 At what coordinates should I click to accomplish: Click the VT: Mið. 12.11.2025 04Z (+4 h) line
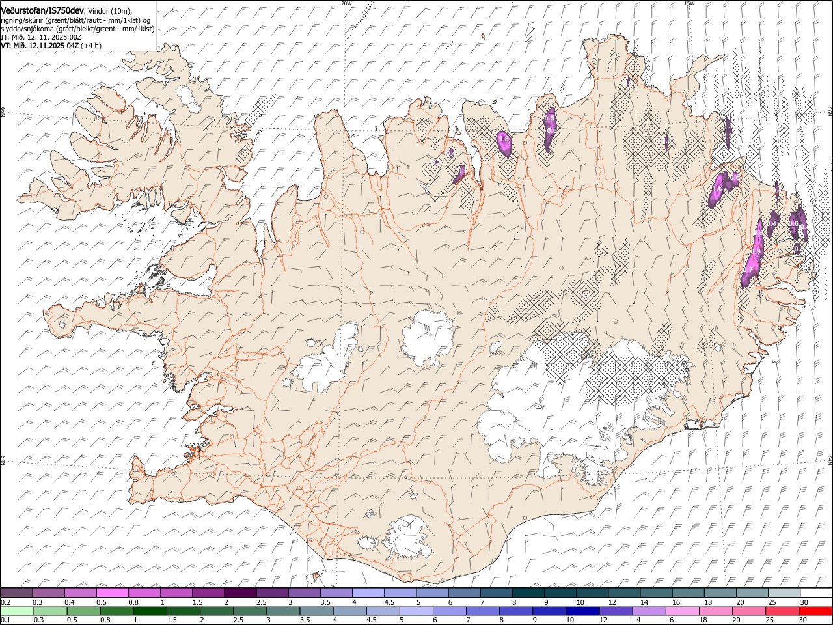click(x=51, y=46)
